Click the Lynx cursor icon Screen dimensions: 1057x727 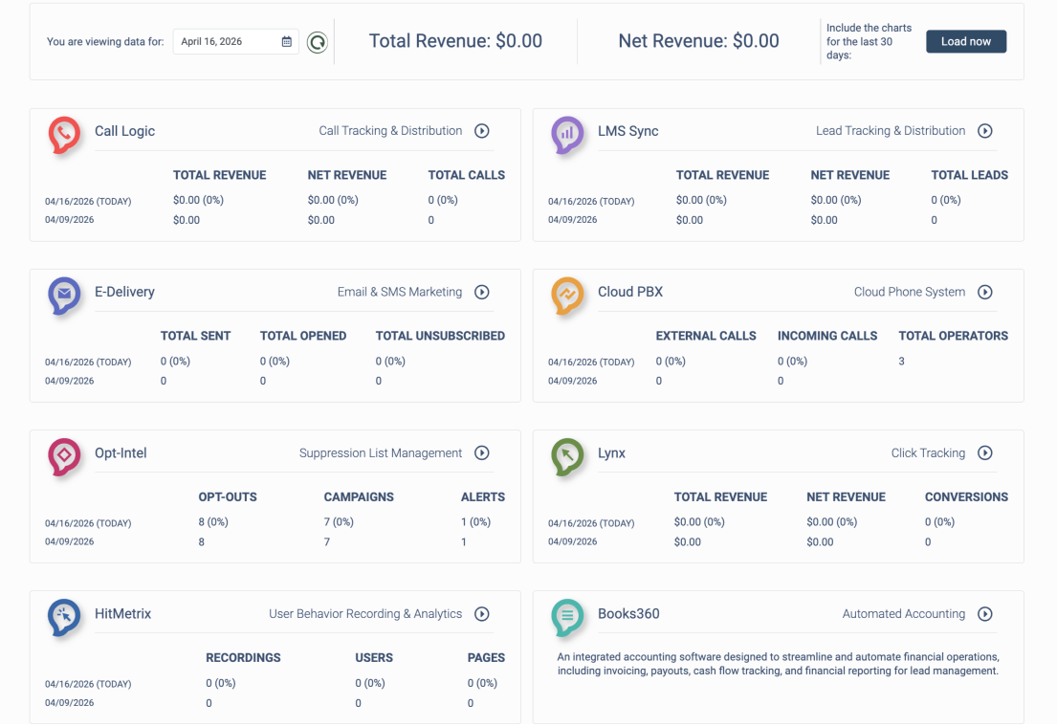click(567, 456)
